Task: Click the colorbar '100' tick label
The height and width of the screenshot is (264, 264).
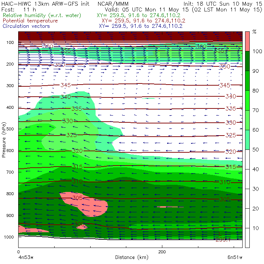Action: click(x=257, y=51)
